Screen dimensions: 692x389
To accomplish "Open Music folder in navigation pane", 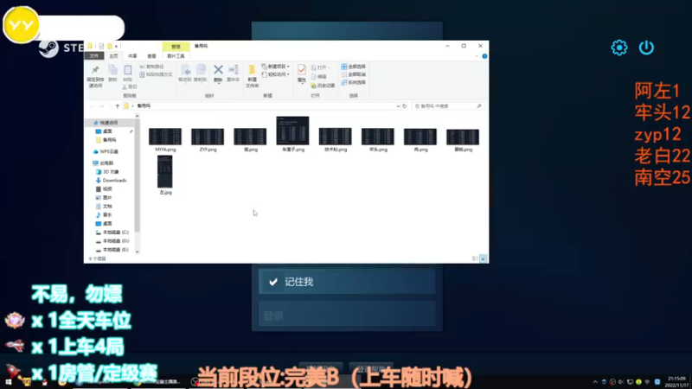I will (x=104, y=214).
